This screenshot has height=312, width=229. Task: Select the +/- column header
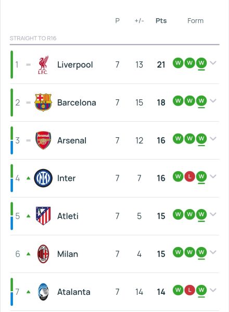pos(139,21)
